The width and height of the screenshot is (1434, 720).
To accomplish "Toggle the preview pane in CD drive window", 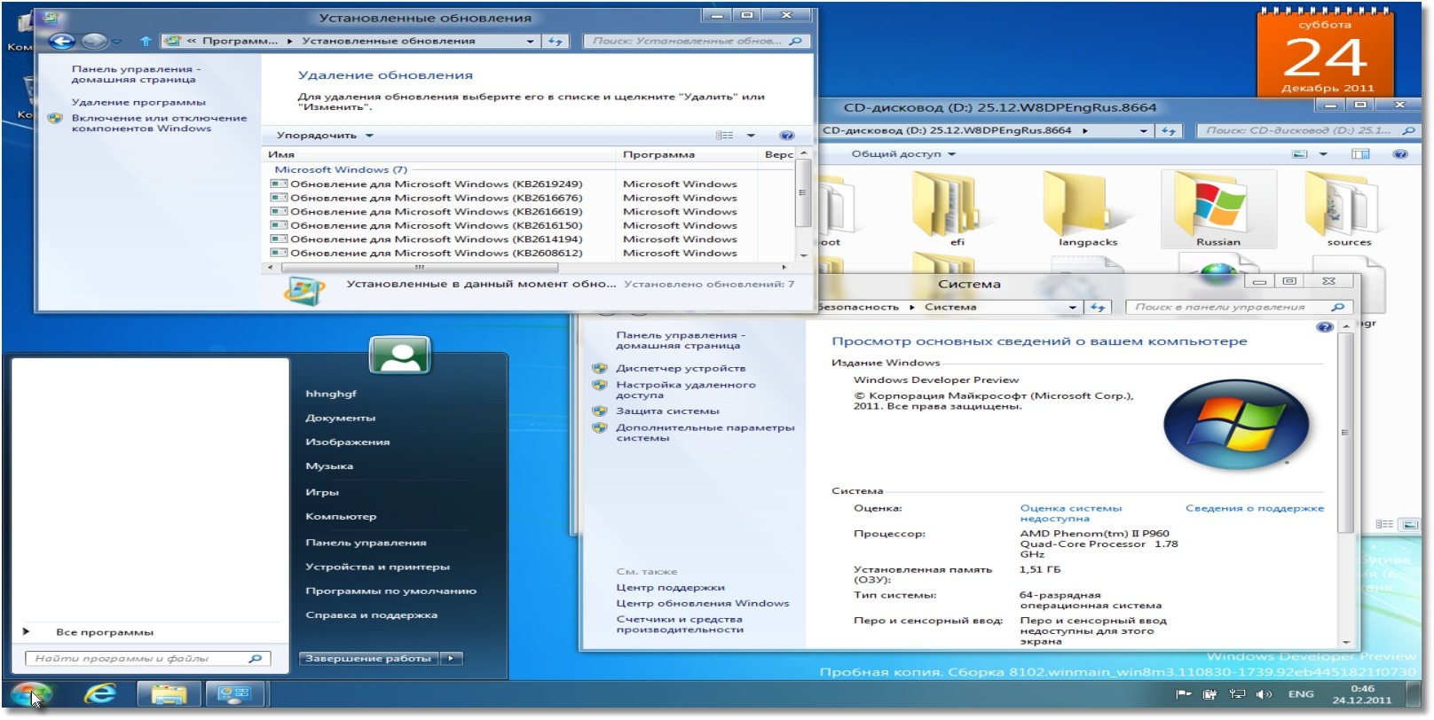I will coord(1359,154).
